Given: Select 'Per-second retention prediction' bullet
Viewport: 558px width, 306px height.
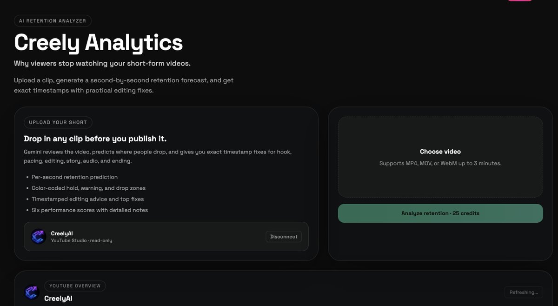Looking at the screenshot, I should coord(74,177).
